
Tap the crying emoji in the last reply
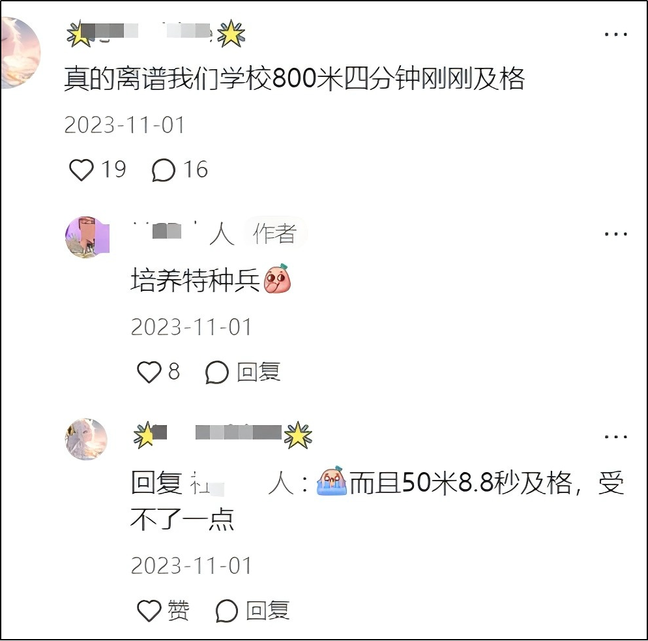332,481
